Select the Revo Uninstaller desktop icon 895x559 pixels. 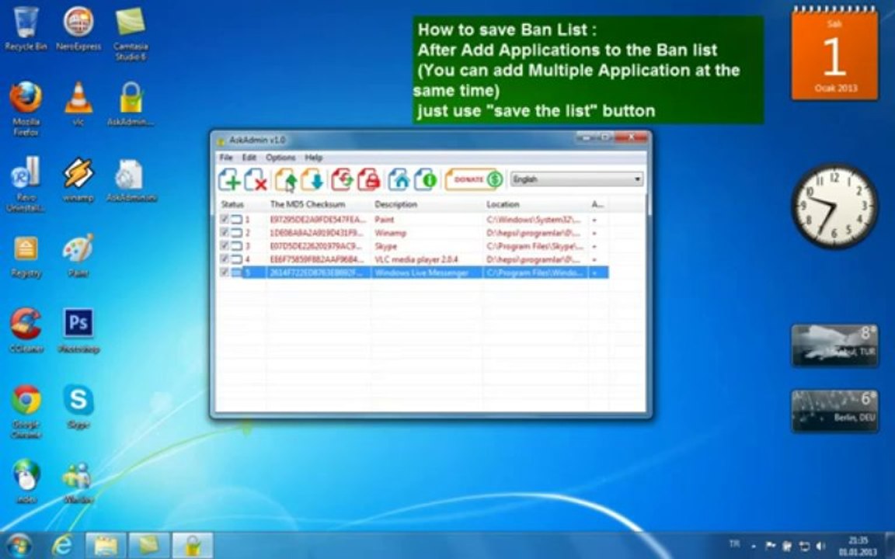(x=26, y=184)
